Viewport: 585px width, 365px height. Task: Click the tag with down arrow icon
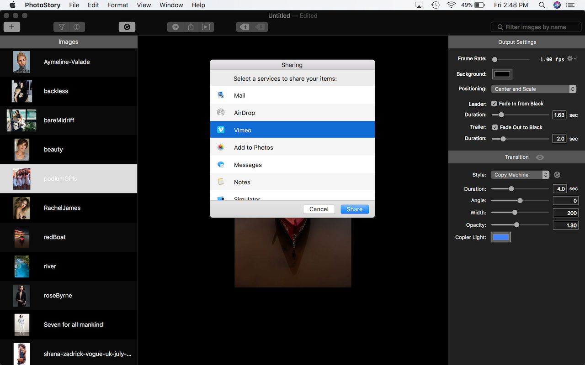pos(260,27)
